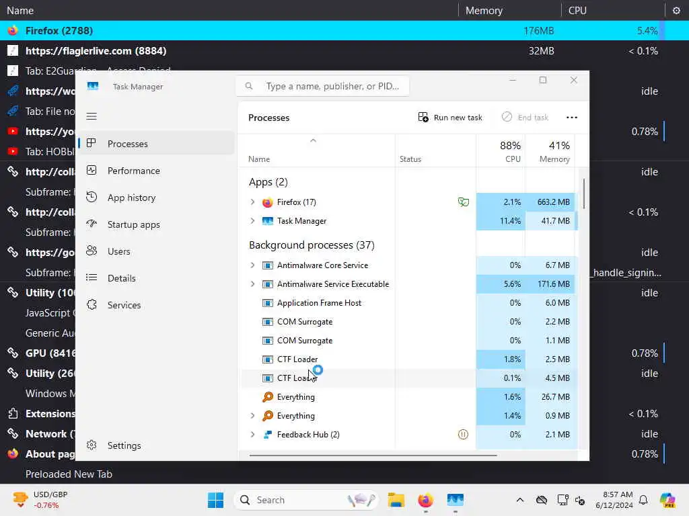Open the Details page
689x516 pixels.
pos(156,277)
